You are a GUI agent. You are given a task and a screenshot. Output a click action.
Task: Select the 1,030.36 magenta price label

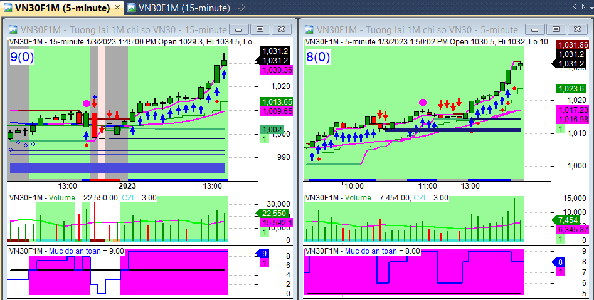pyautogui.click(x=276, y=70)
